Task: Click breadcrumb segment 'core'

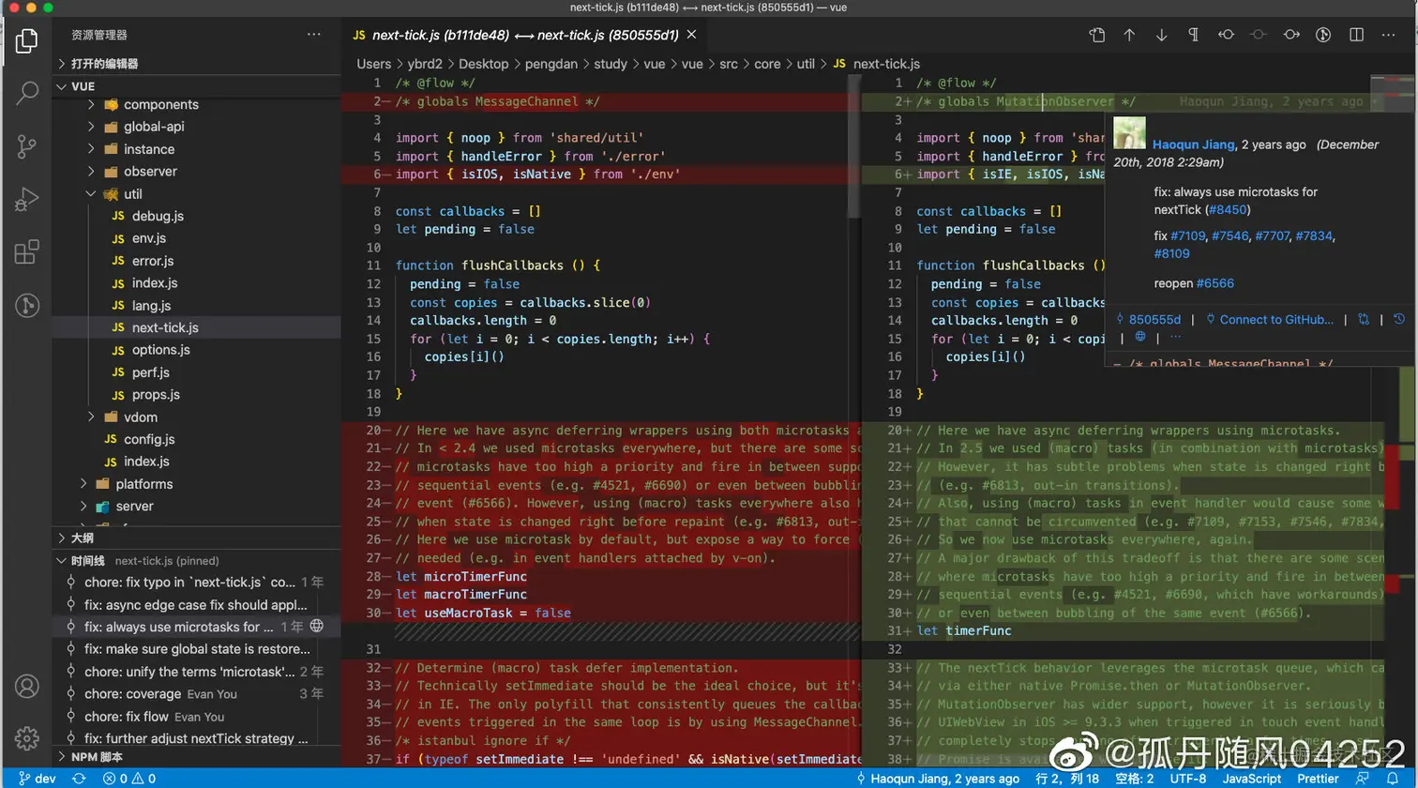Action: click(x=767, y=64)
